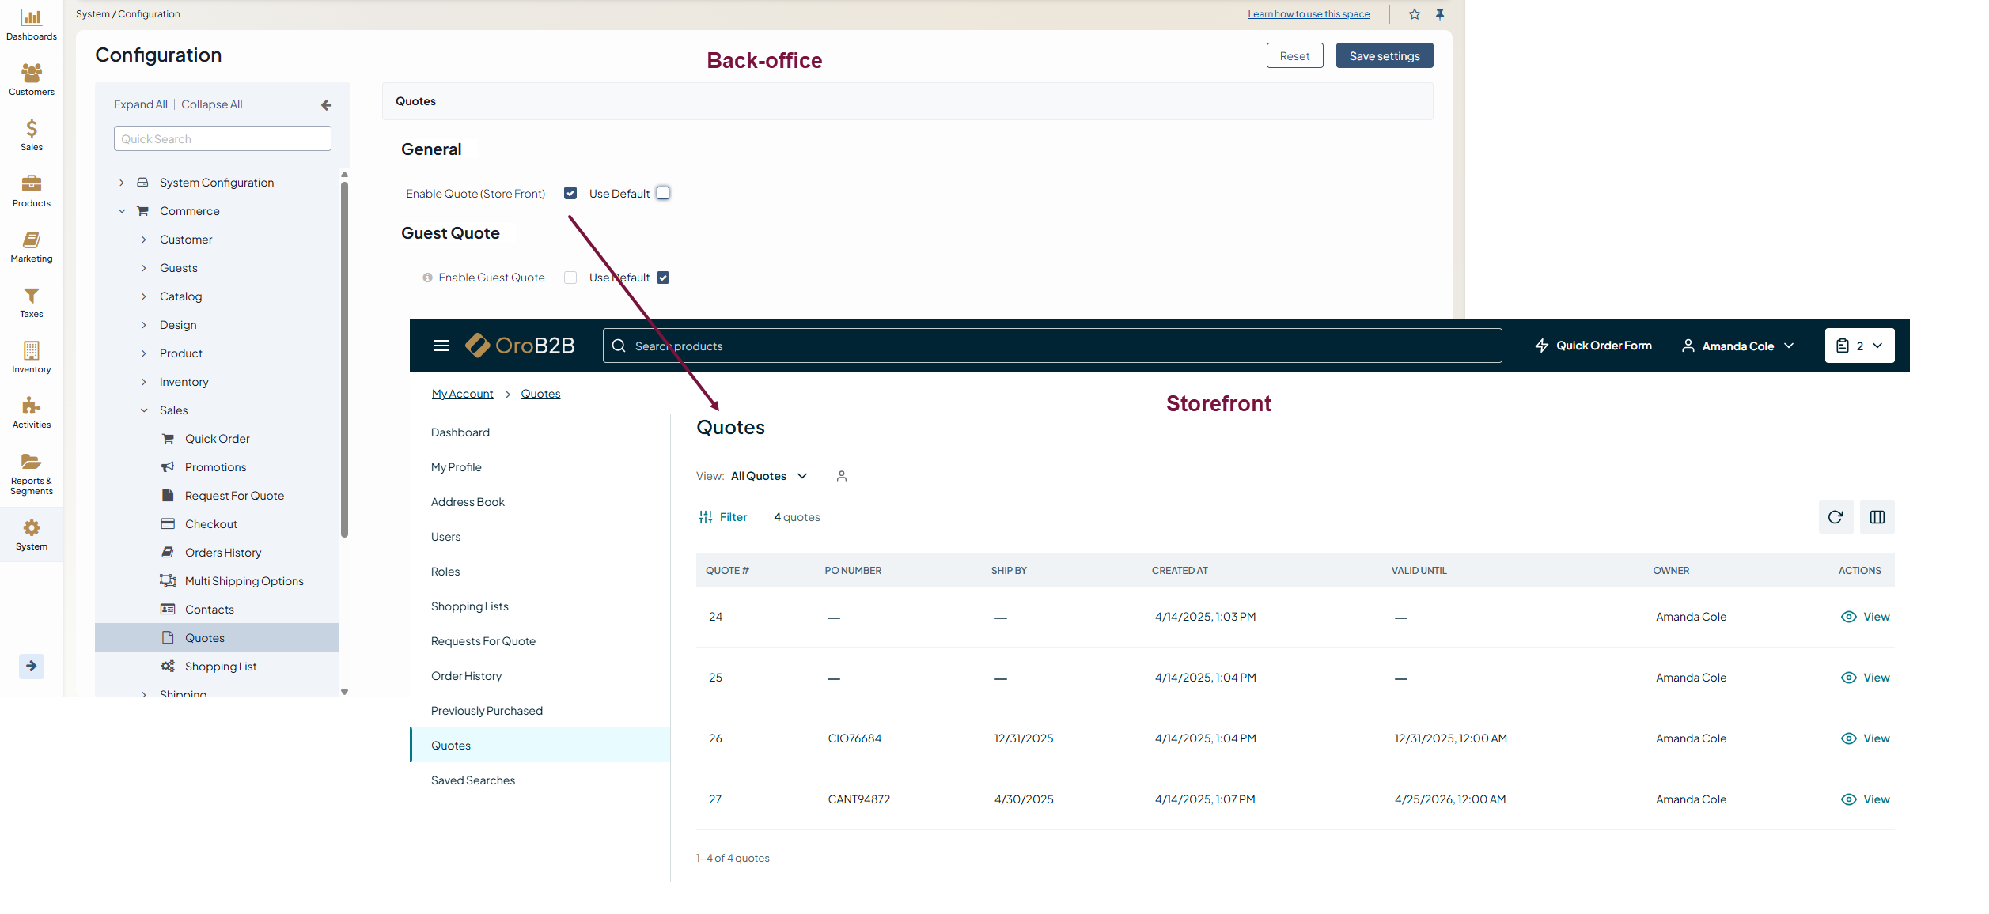Uncheck Enable Quote (Store Front) checkbox

point(570,193)
